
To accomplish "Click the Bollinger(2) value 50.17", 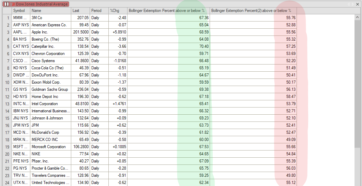I will point(253,82).
